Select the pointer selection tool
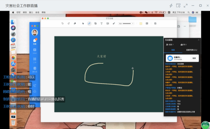210x129 pixels. (x=83, y=23)
